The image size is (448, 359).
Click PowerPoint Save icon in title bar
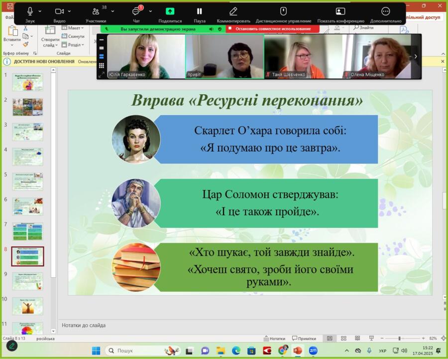coord(10,6)
